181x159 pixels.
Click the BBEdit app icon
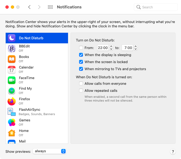[x=12, y=48]
